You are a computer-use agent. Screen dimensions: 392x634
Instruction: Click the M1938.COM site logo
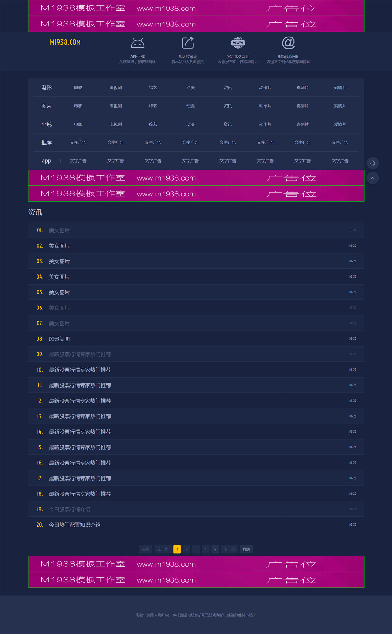(65, 42)
